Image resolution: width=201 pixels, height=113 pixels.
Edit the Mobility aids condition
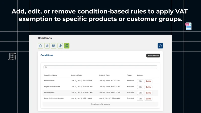tap(140, 81)
